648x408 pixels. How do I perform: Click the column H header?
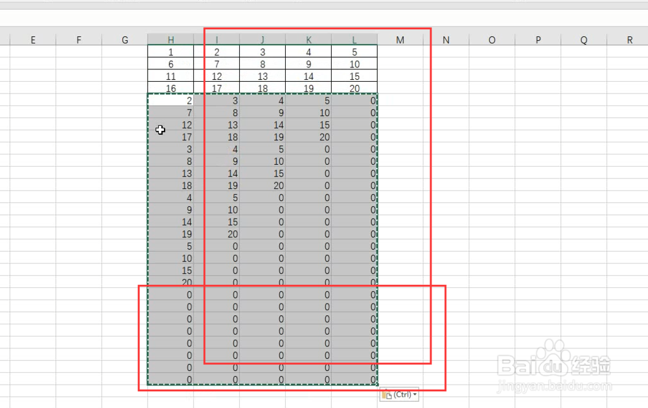[x=170, y=40]
